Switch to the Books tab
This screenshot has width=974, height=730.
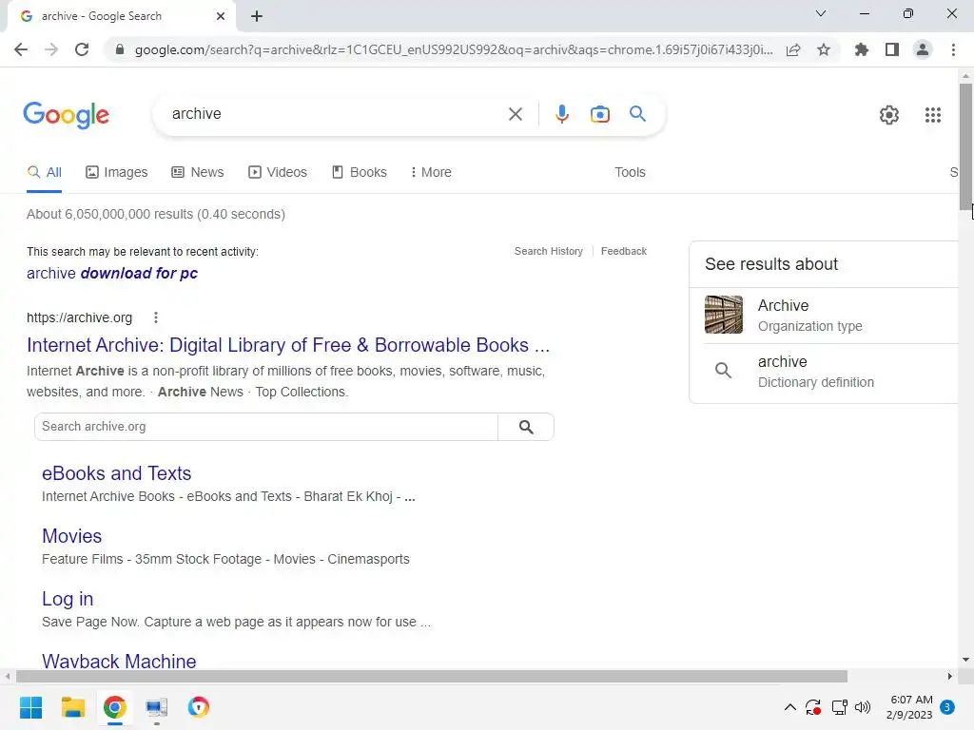(x=360, y=172)
